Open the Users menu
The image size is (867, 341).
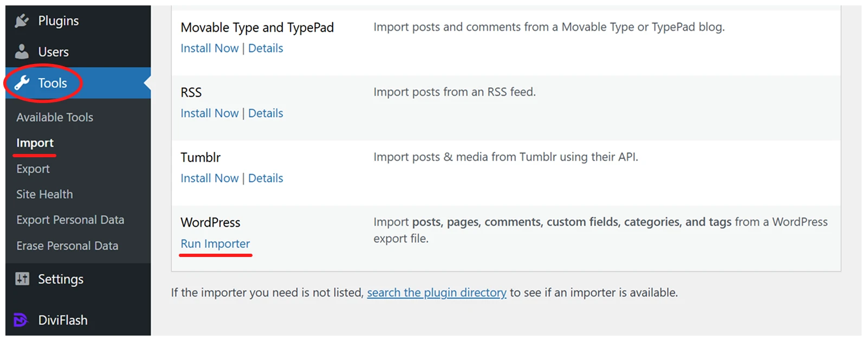pos(53,52)
